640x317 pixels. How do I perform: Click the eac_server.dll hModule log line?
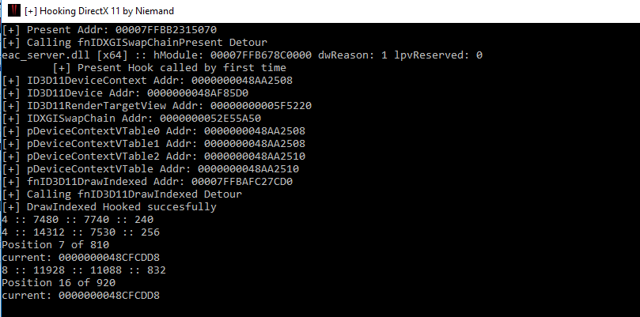[242, 55]
